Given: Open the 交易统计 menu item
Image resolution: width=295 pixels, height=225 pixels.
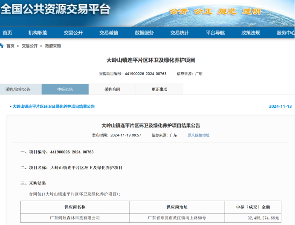Looking at the screenshot, I should click(x=179, y=33).
